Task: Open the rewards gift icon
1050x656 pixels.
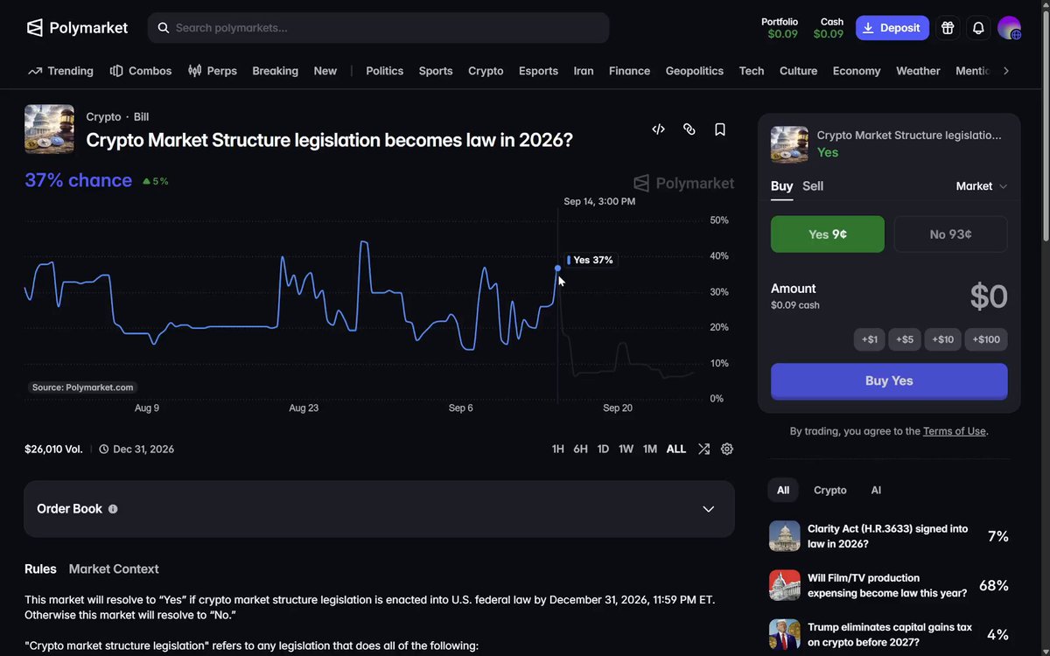Action: click(x=948, y=28)
